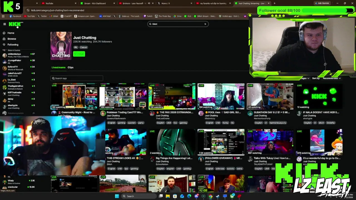356x200 pixels.
Task: Click the Windows taskbar Search box
Action: (x=139, y=196)
